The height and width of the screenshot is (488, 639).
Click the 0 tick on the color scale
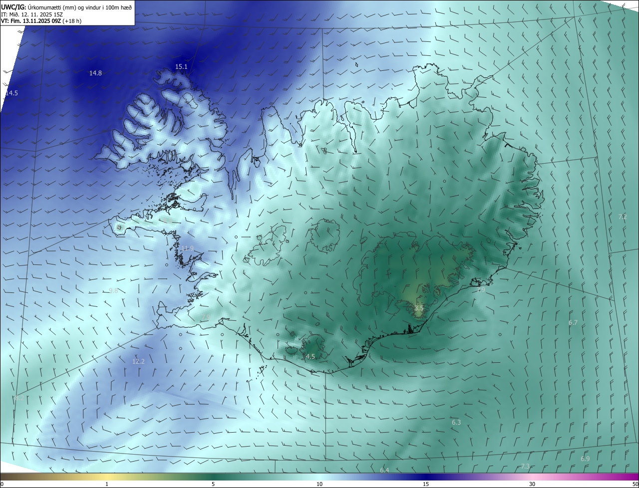click(2, 484)
